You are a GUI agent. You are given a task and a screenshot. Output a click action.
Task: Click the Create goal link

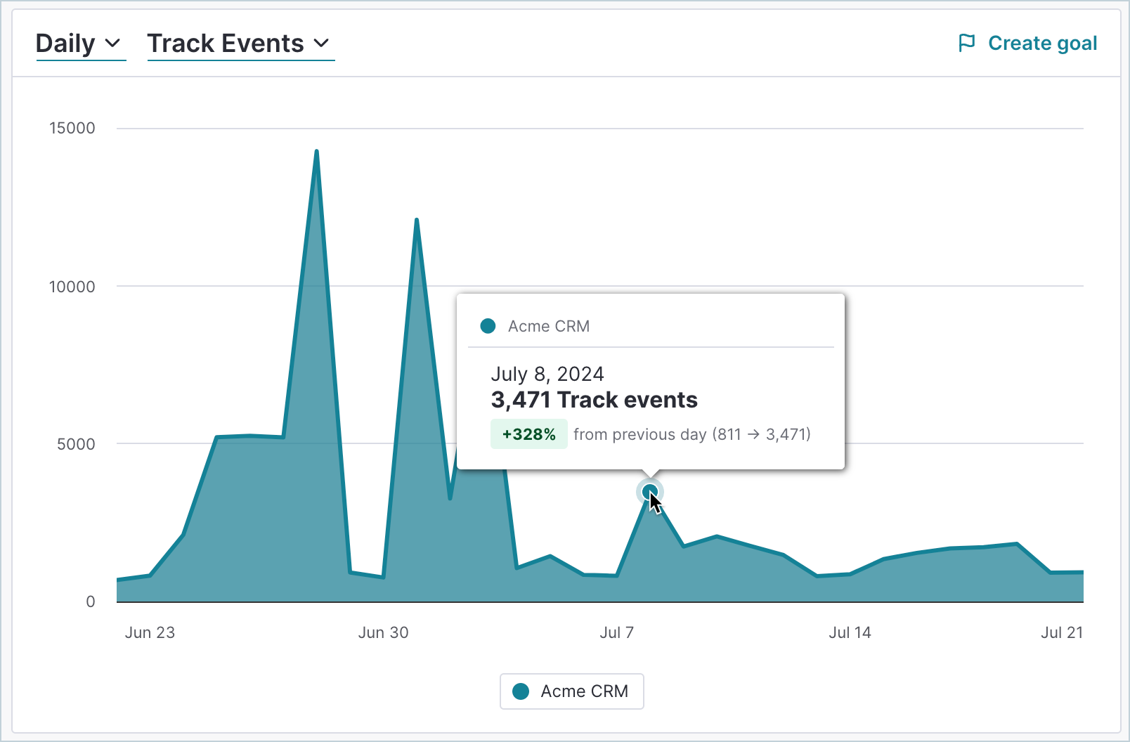click(1042, 44)
